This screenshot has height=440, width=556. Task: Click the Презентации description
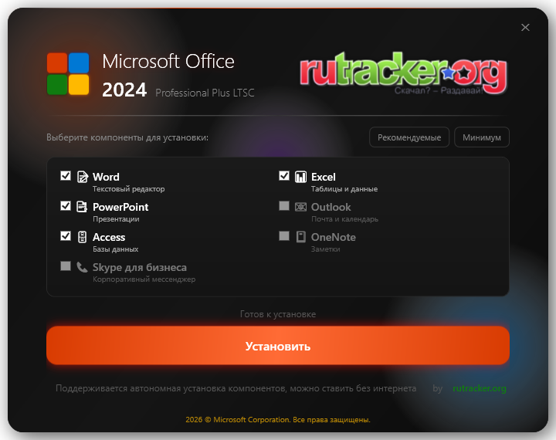[116, 219]
